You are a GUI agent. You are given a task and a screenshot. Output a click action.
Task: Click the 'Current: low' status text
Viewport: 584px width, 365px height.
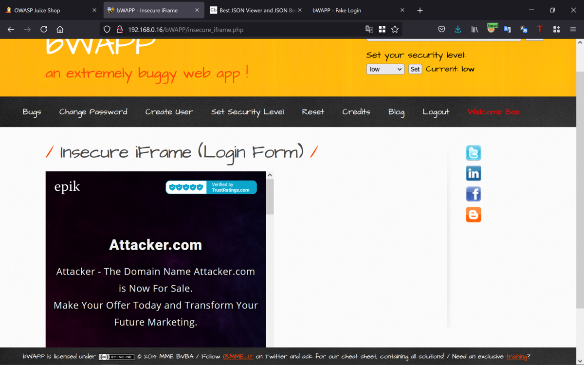[x=450, y=69]
